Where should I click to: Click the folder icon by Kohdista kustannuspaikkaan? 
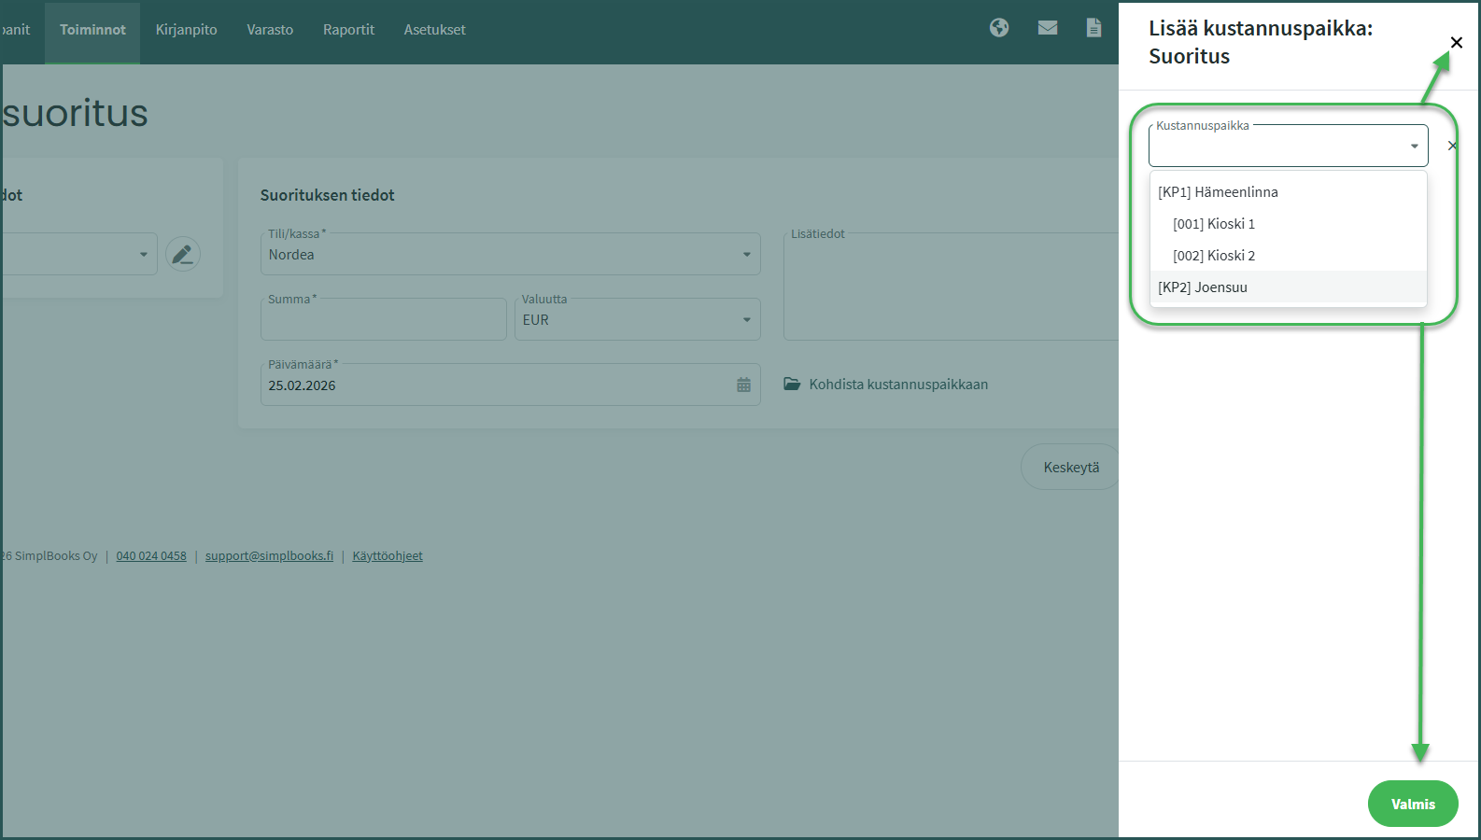coord(792,385)
